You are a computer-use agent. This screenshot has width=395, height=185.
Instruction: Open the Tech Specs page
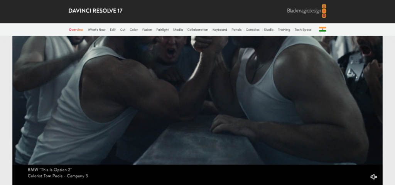pyautogui.click(x=303, y=30)
